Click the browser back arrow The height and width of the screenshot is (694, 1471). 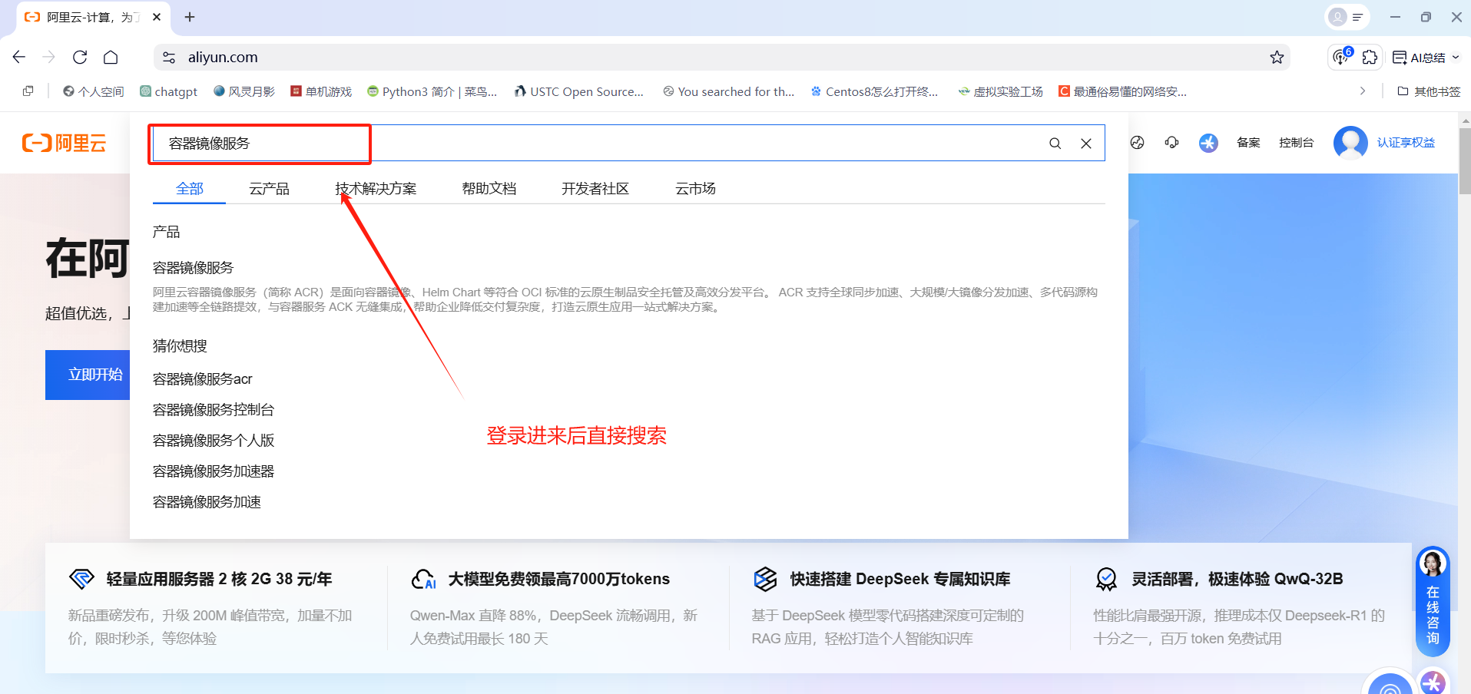coord(19,57)
